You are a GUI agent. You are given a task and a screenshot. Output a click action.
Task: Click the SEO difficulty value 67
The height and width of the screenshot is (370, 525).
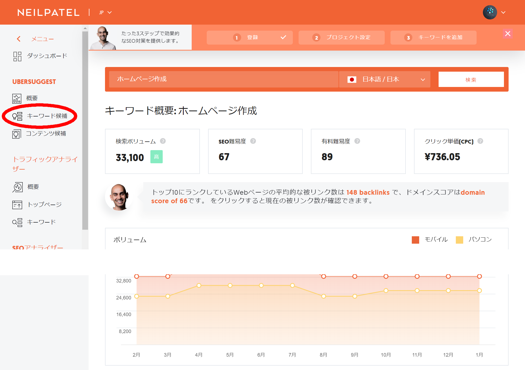click(224, 157)
